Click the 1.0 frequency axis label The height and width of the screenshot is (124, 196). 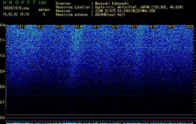(x=2, y=56)
